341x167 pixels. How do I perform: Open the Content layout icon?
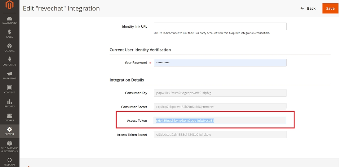[x=9, y=88]
